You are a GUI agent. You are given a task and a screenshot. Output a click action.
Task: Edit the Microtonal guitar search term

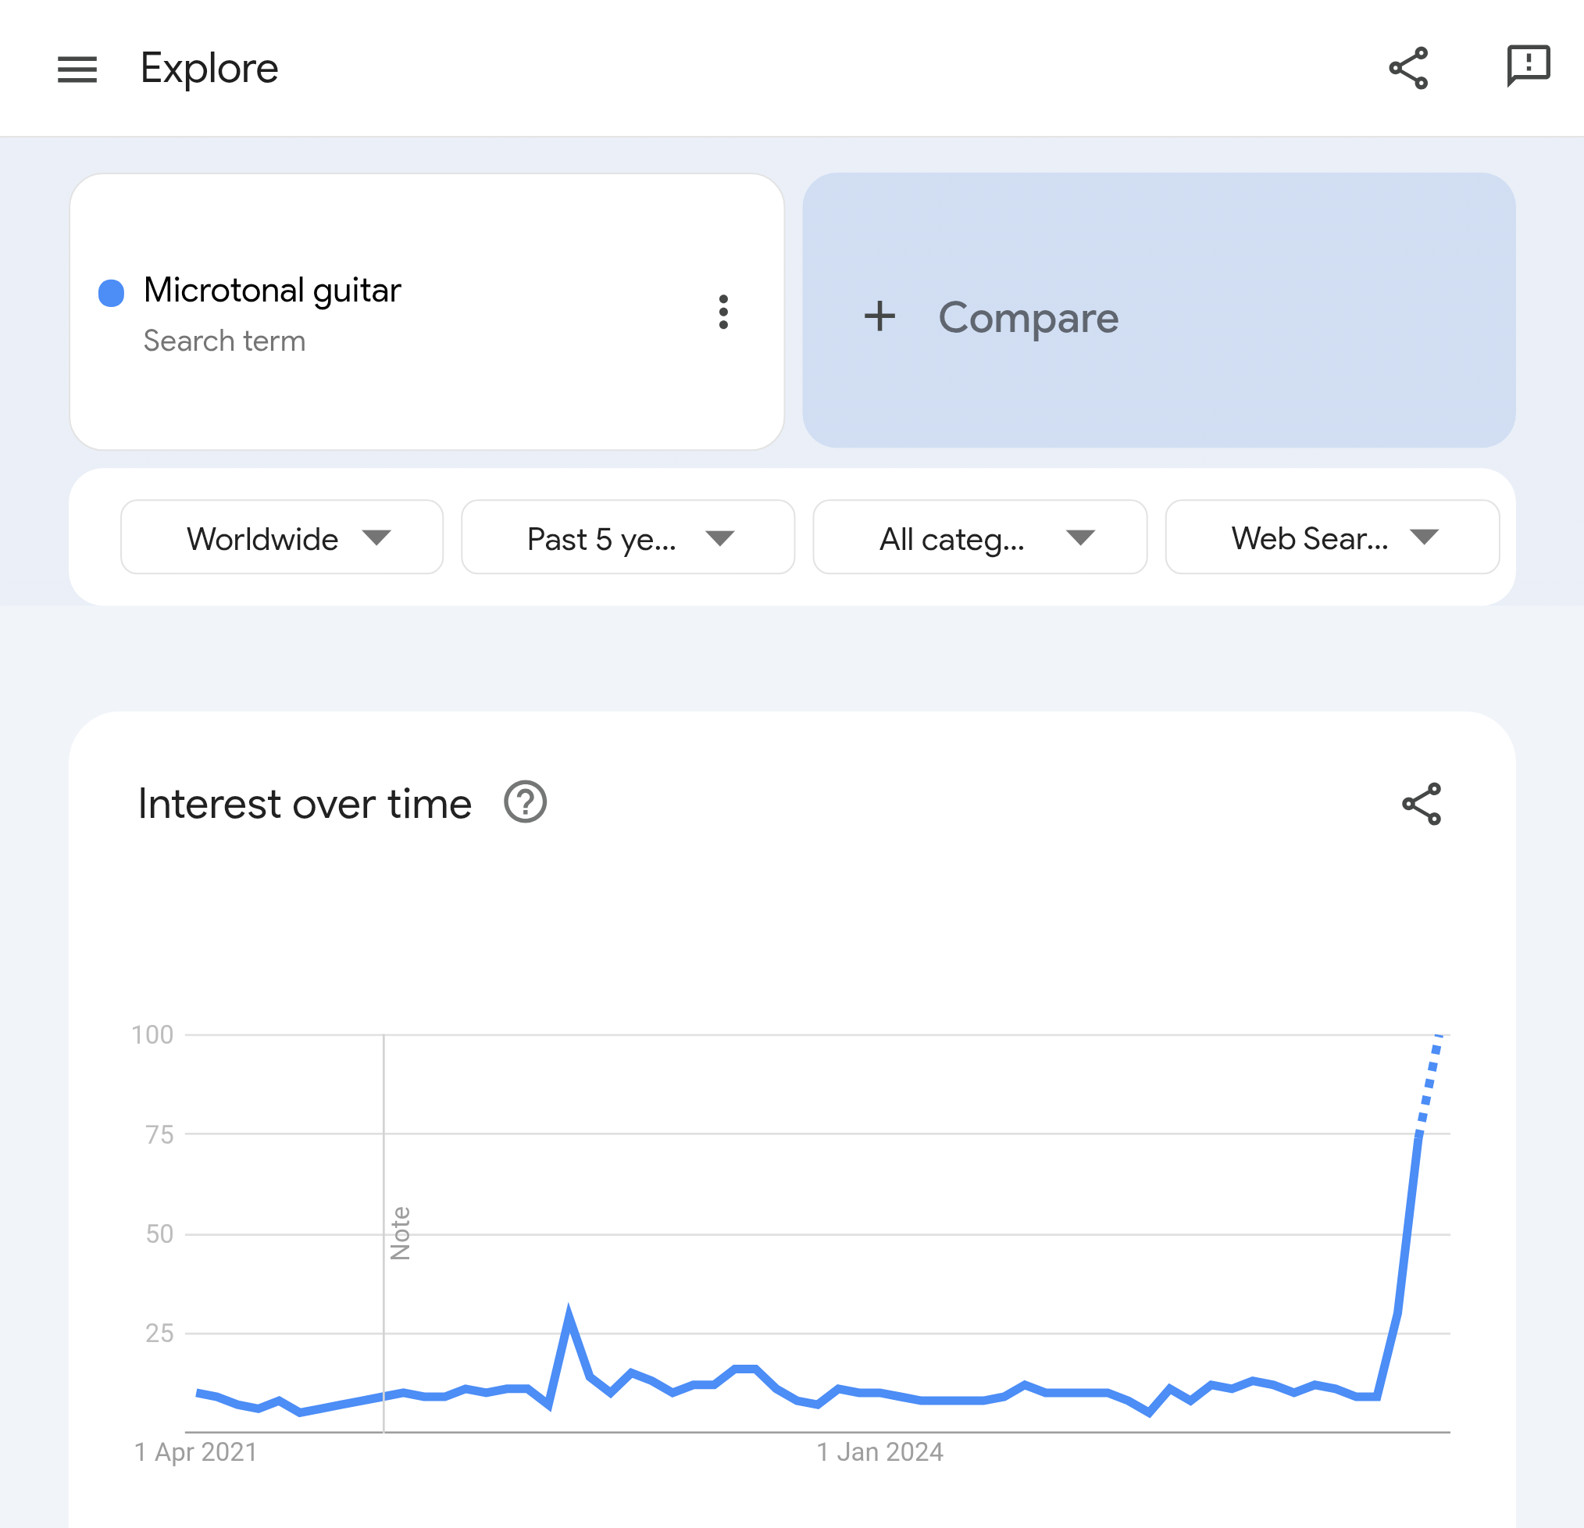click(x=273, y=291)
